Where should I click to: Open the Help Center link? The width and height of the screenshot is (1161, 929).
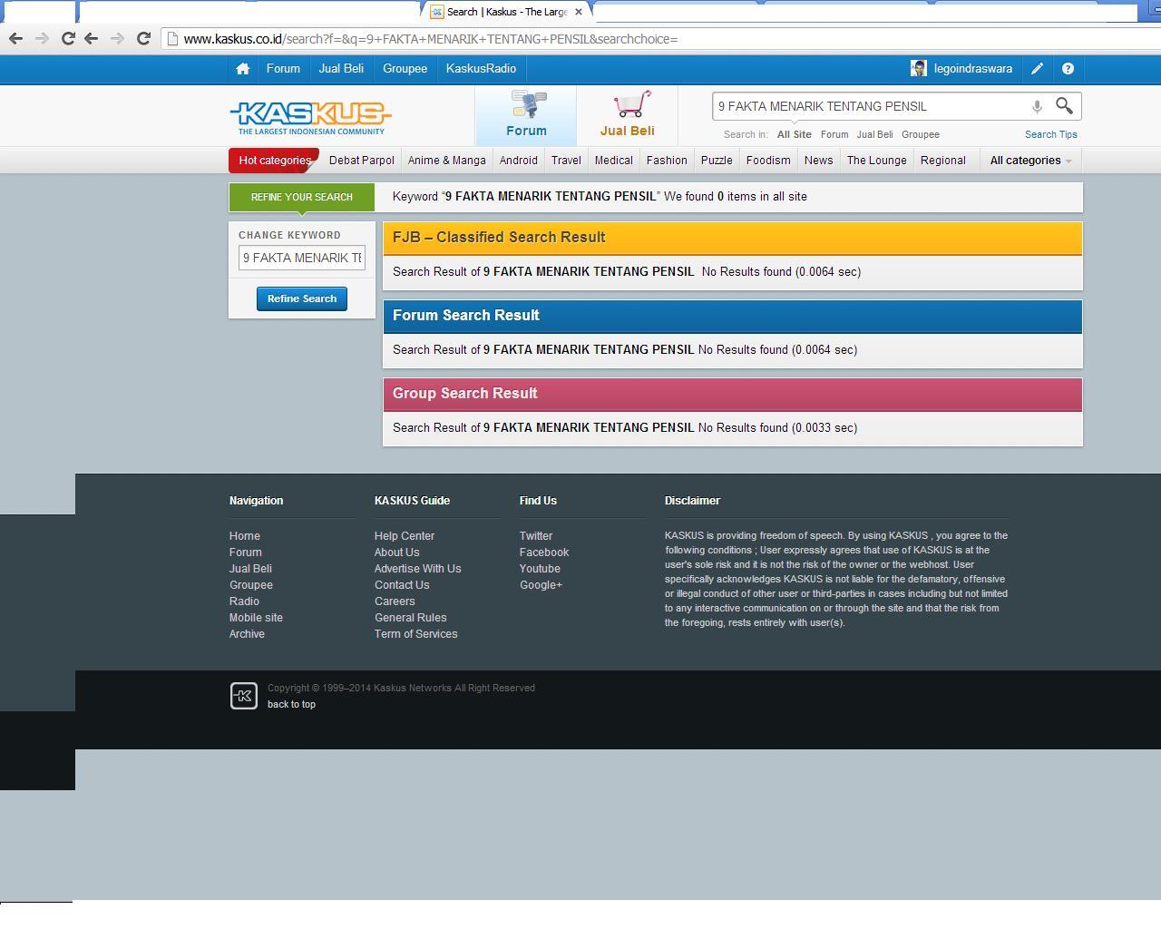click(405, 536)
